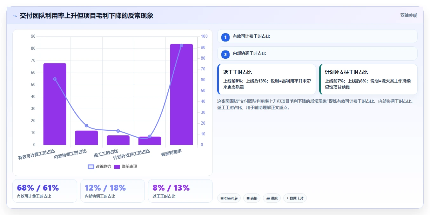Screen dimensions: 430x215
Task: Click the 返工工时占比 detail card title
Action: 238,72
